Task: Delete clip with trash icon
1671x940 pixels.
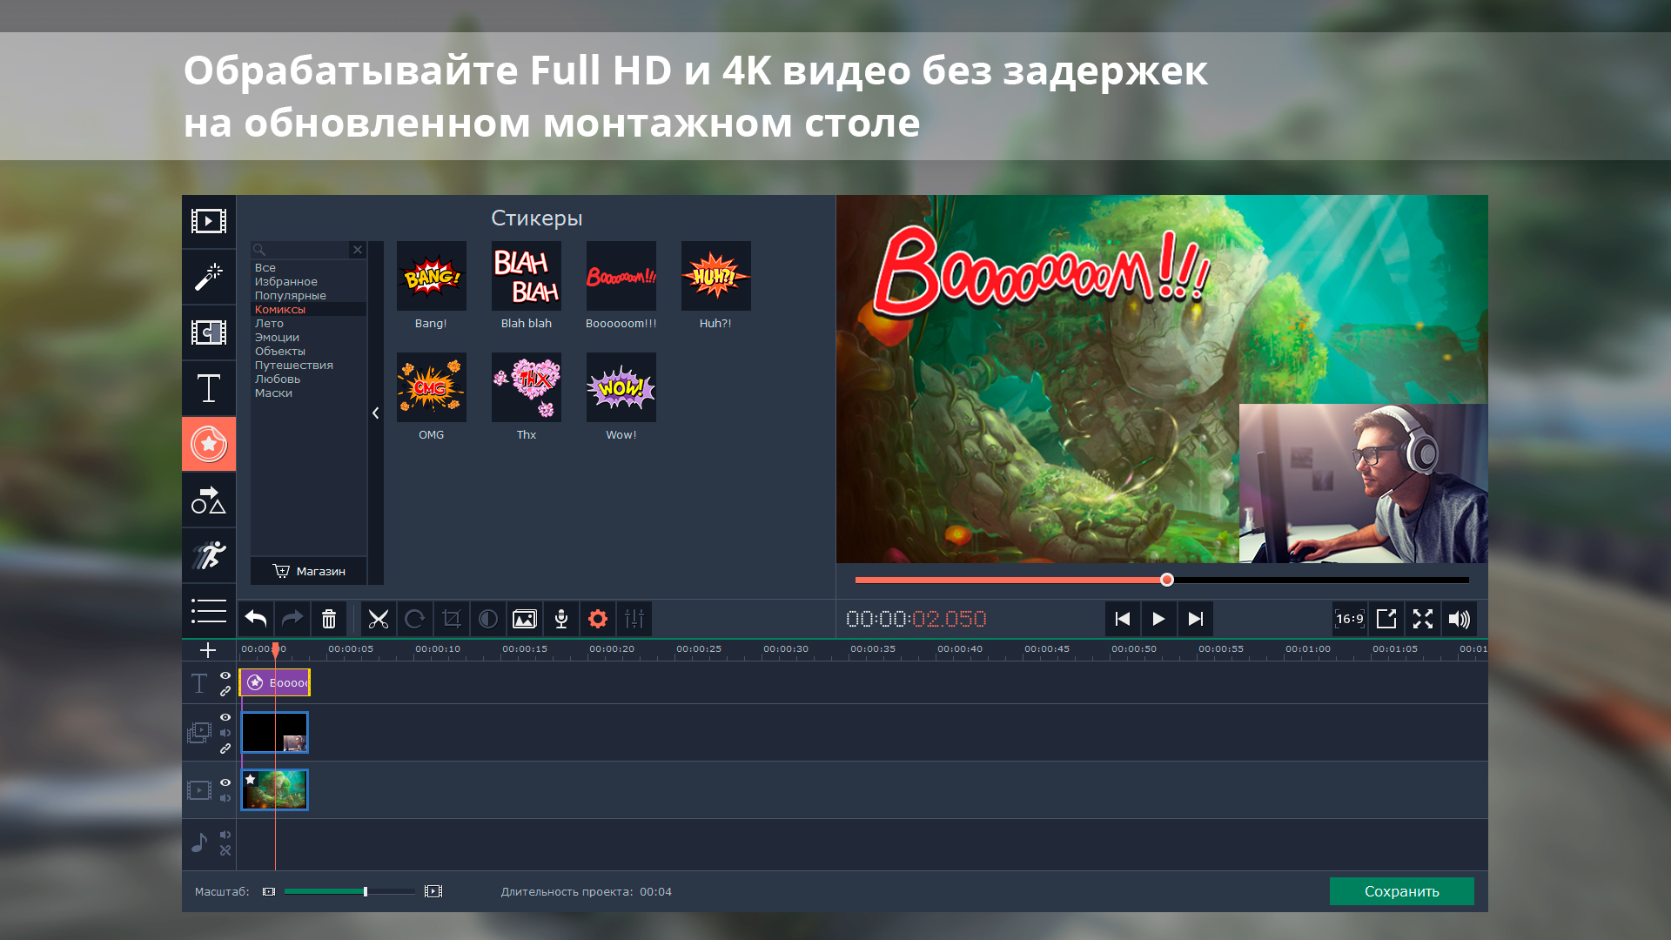Action: 329,619
